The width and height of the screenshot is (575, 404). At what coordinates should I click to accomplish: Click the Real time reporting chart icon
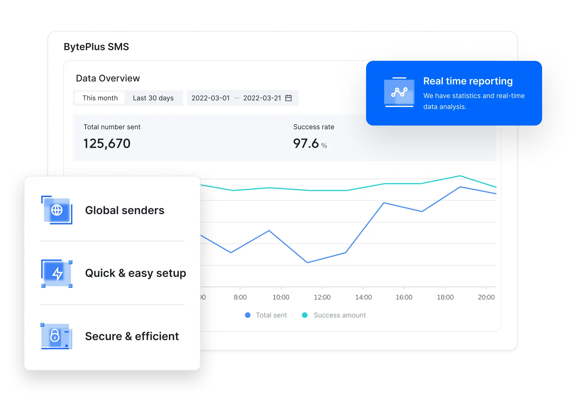pos(399,92)
